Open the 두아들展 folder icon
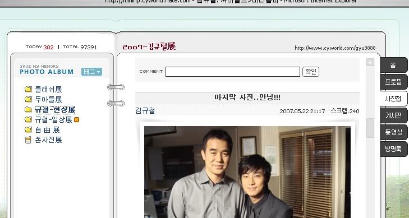Image resolution: width=409 pixels, height=218 pixels. pyautogui.click(x=28, y=99)
